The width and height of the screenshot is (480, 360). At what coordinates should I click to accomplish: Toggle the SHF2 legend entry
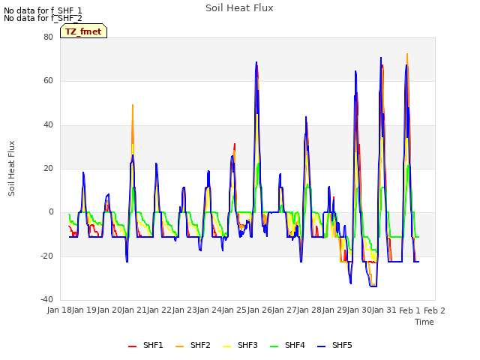coord(193,345)
